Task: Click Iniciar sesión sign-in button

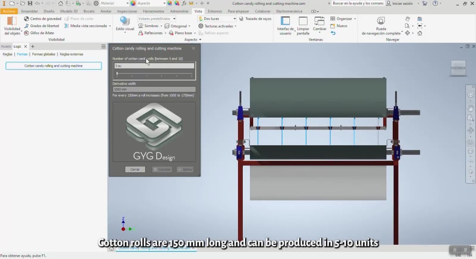Action: click(x=399, y=3)
